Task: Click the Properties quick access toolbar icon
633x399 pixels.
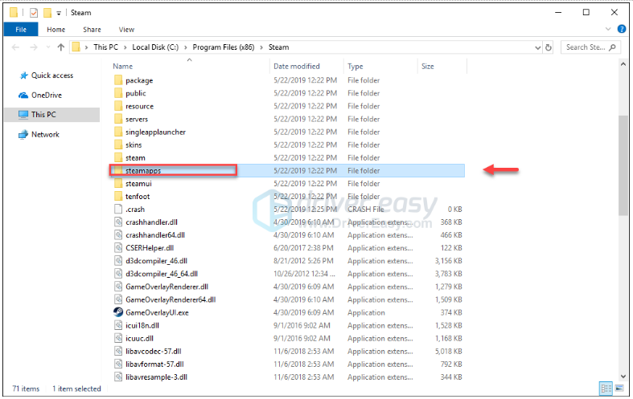Action: point(33,13)
